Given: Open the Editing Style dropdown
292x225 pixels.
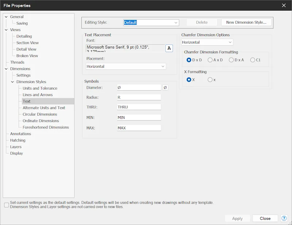Looking at the screenshot, I should pyautogui.click(x=151, y=23).
